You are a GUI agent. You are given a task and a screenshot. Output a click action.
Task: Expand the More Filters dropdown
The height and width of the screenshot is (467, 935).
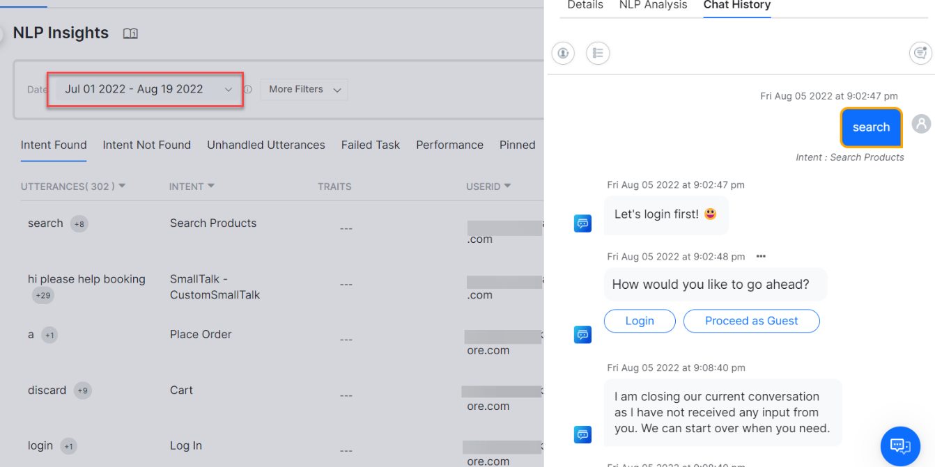pos(304,89)
